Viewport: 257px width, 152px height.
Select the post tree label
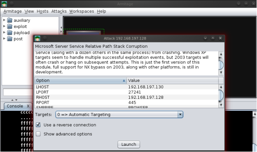tap(18, 39)
